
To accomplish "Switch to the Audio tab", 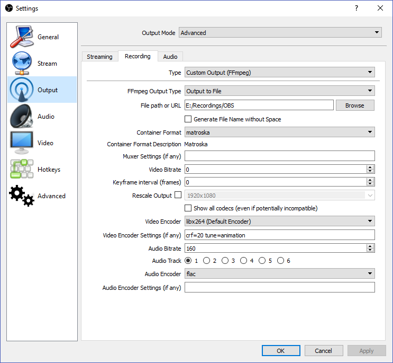I will [170, 57].
